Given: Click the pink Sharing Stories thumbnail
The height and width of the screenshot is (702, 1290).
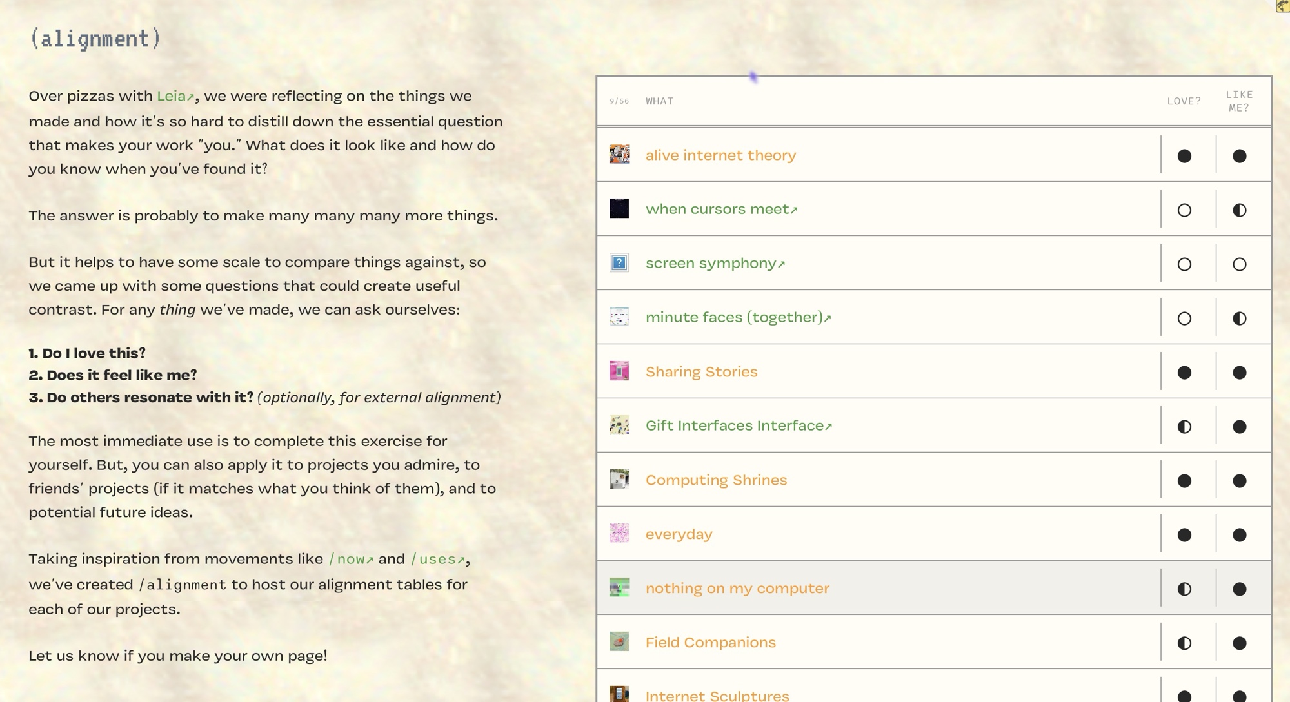Looking at the screenshot, I should point(619,371).
